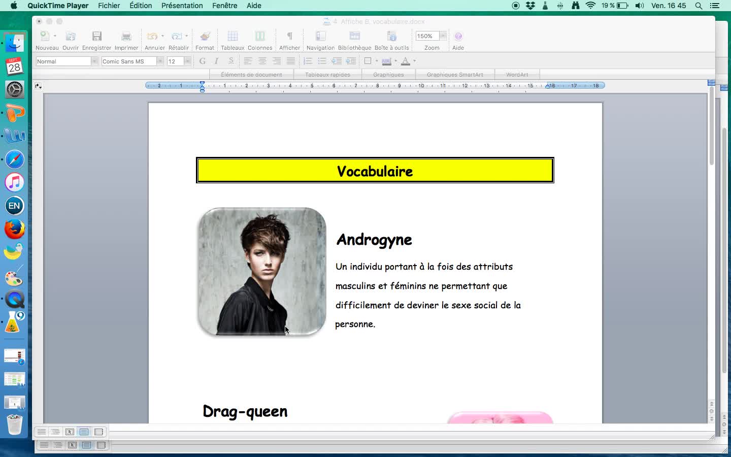The image size is (731, 457).
Task: Open the Bibliothèque icon
Action: (354, 37)
